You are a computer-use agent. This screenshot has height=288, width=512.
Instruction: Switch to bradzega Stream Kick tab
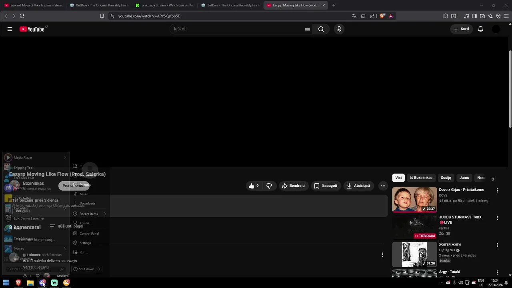(165, 5)
